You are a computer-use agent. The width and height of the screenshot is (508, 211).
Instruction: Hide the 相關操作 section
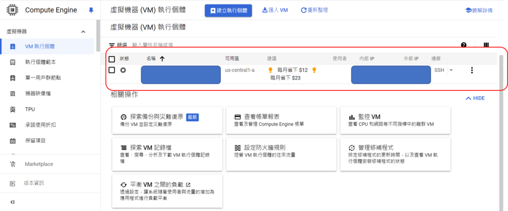(474, 98)
